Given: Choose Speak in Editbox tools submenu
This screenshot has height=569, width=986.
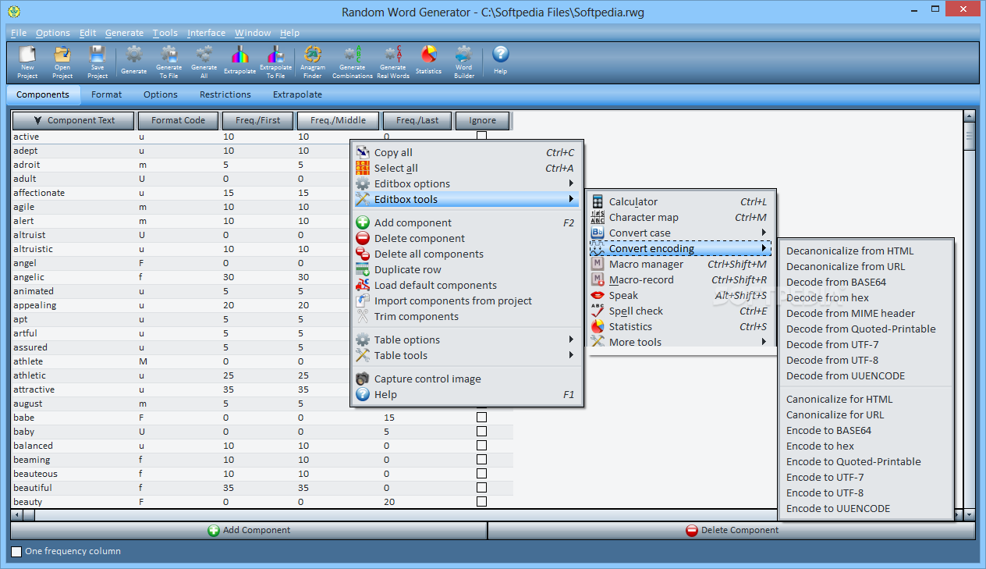Looking at the screenshot, I should tap(680, 295).
